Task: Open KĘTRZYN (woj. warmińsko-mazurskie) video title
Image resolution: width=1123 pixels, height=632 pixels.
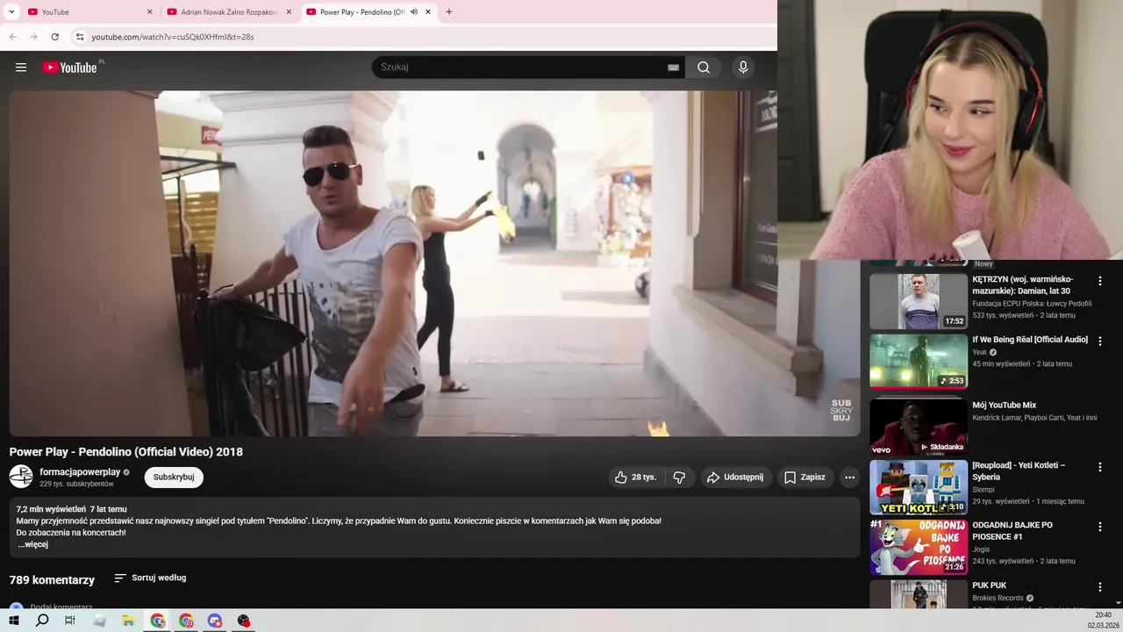Action: click(1023, 284)
